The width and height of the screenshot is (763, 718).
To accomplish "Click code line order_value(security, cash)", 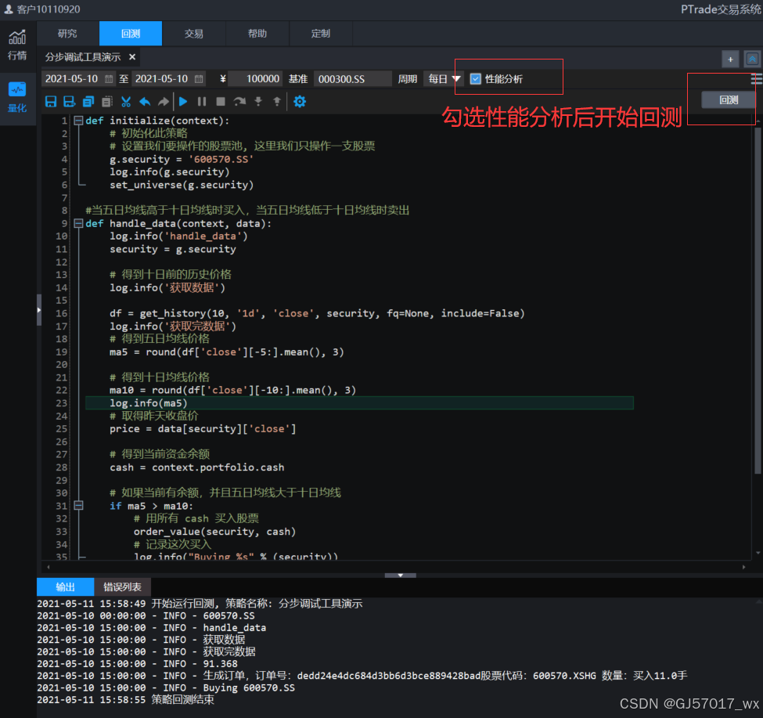I will (214, 532).
